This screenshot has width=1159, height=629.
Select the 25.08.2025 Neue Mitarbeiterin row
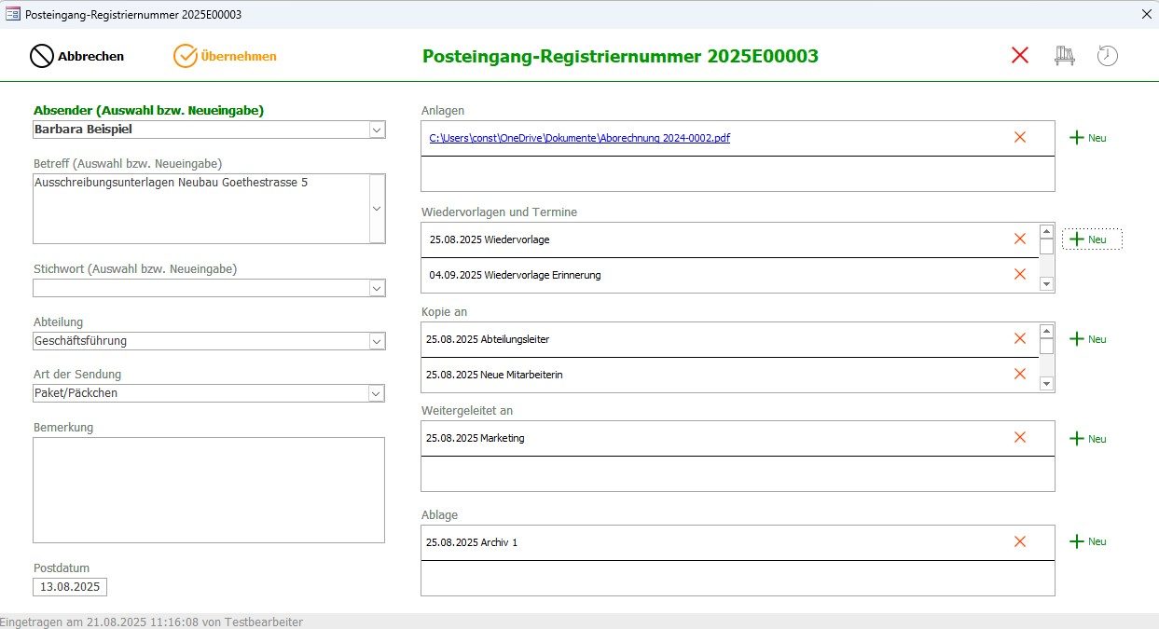730,375
